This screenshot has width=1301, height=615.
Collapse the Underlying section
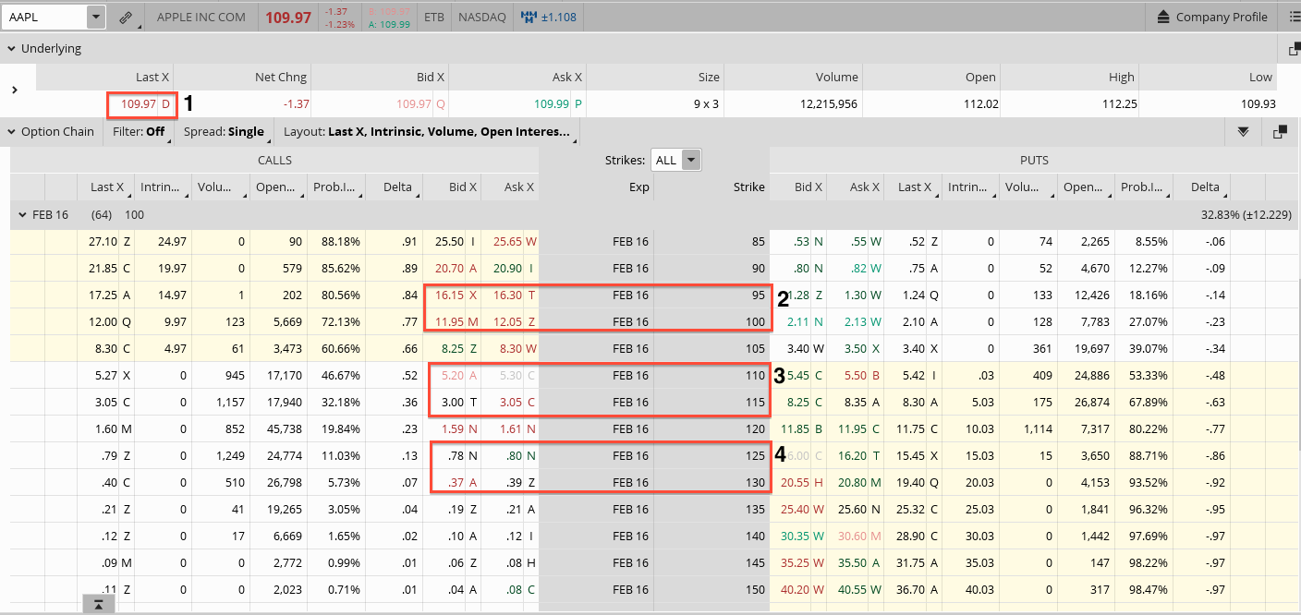(11, 49)
